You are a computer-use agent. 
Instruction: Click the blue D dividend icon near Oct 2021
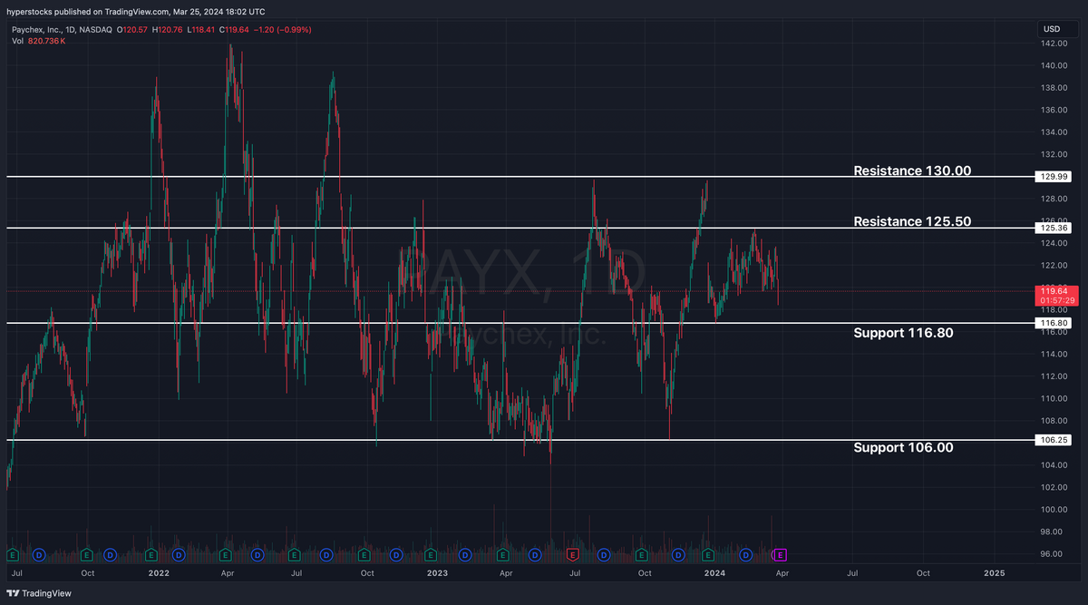(109, 555)
